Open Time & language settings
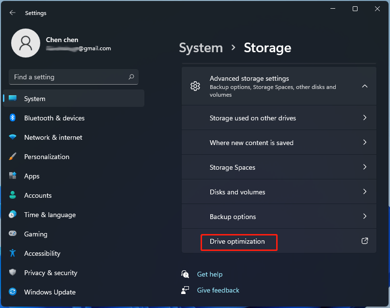The width and height of the screenshot is (390, 308). [x=74, y=215]
